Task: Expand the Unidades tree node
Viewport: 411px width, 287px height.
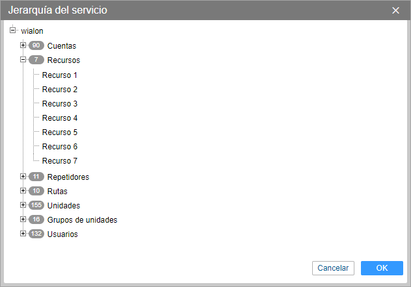Action: point(23,205)
